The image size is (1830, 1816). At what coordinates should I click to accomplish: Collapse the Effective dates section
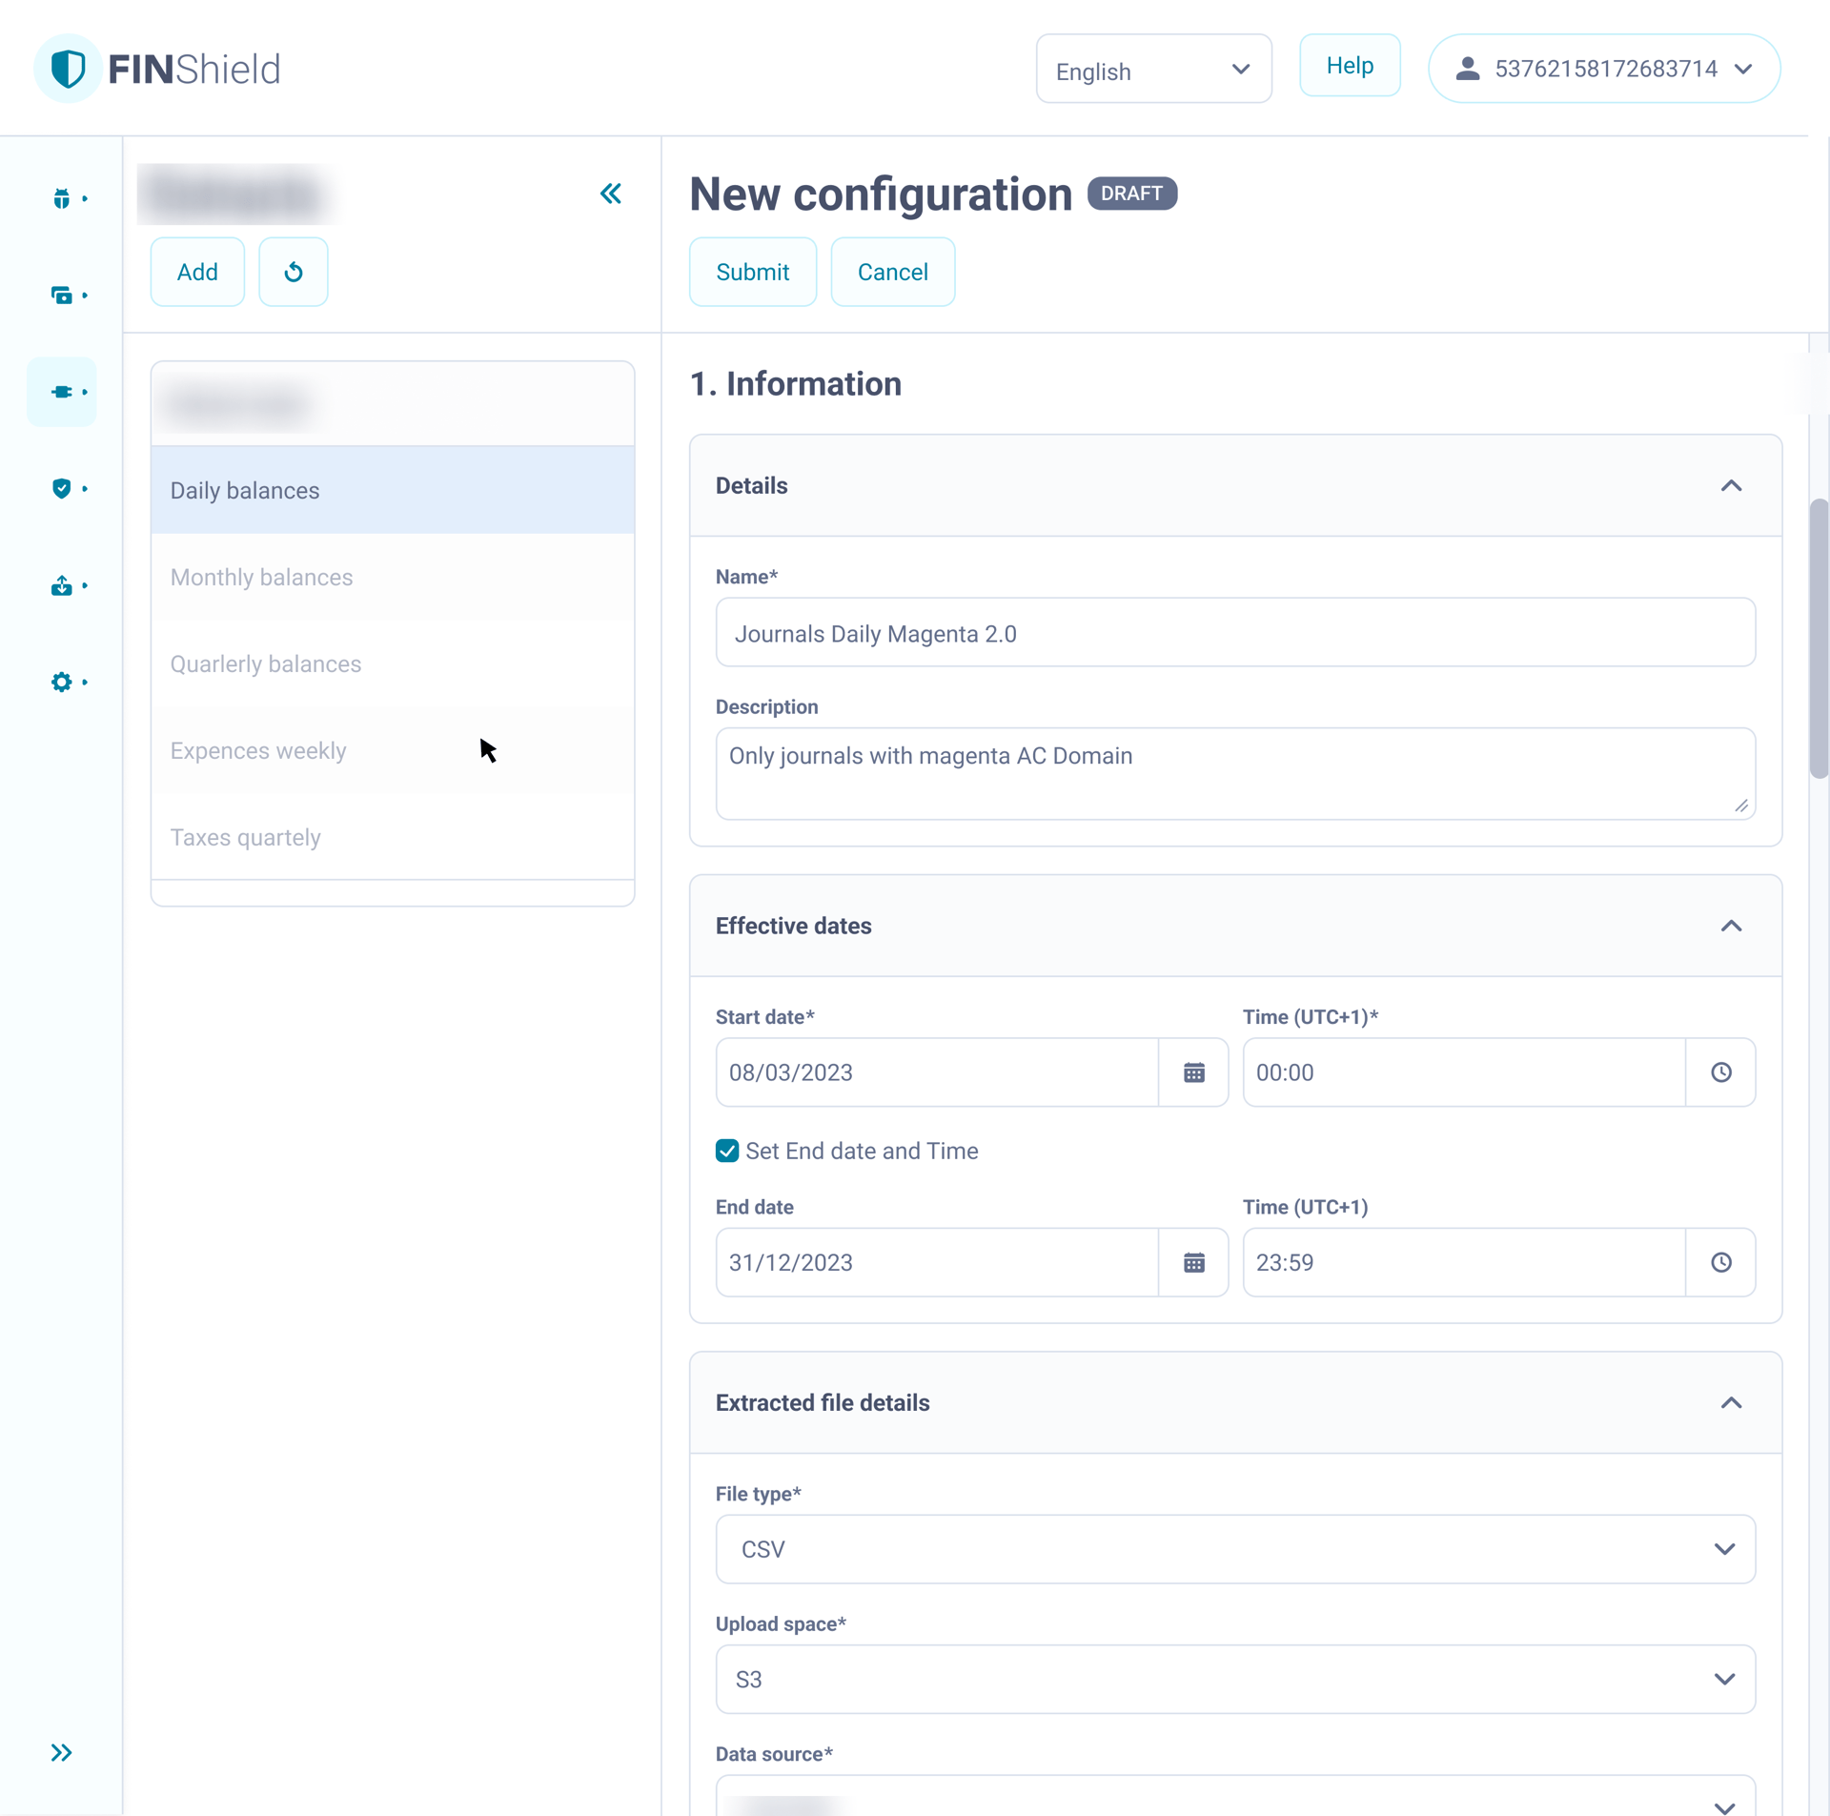coord(1731,926)
